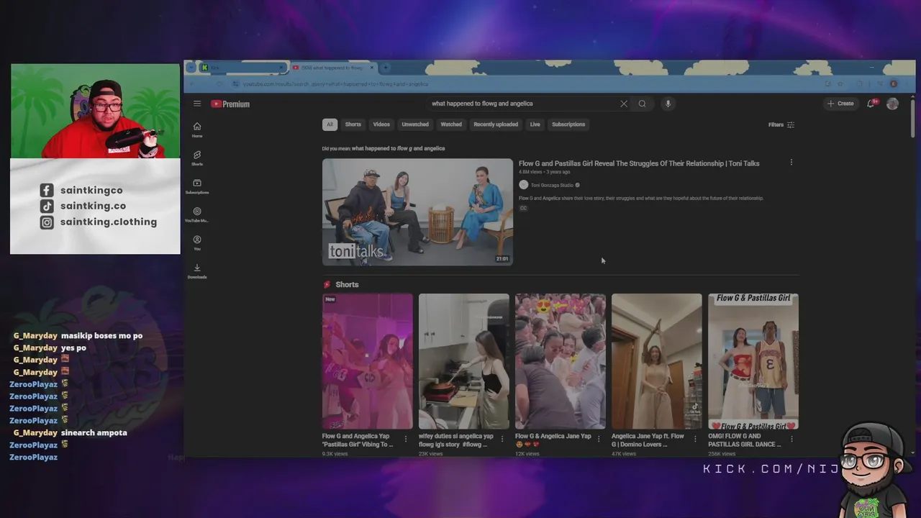Screen dimensions: 921x518
Task: Open the Flow G & Pastillas Girl short thumbnail
Action: tap(753, 361)
